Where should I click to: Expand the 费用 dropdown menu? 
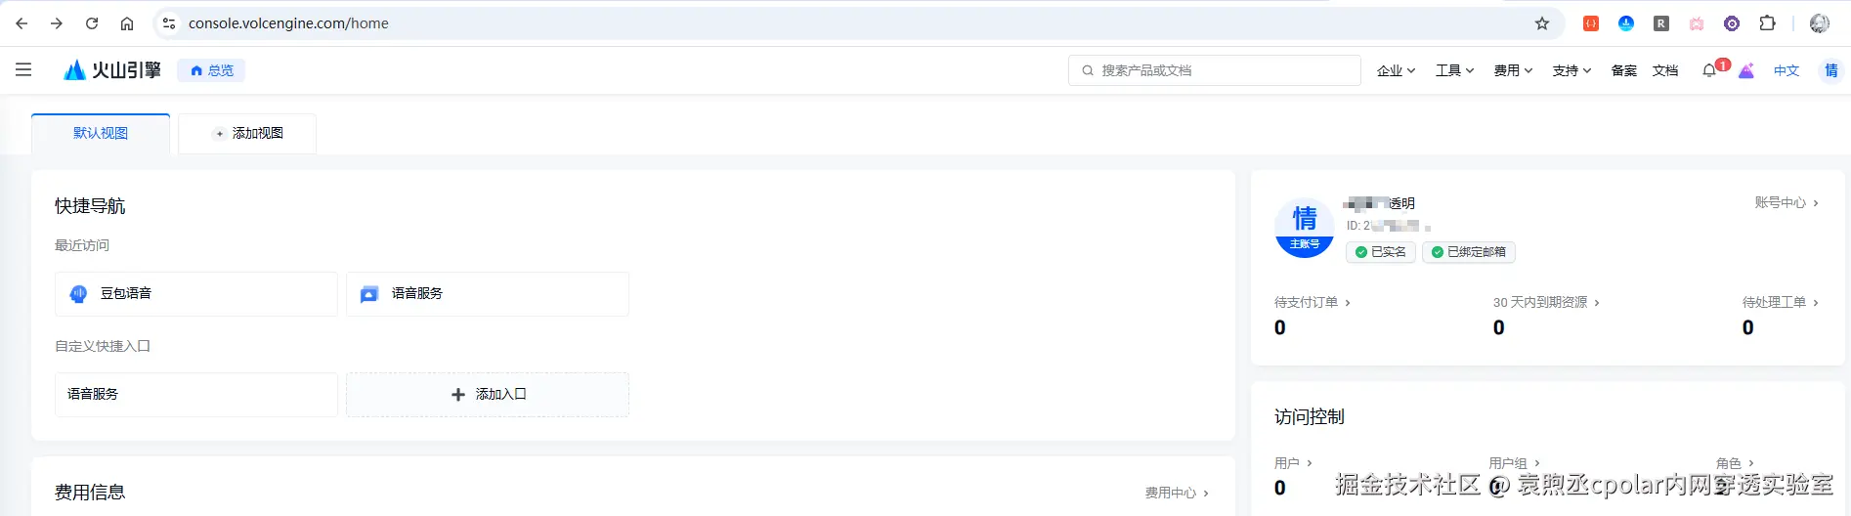1513,70
